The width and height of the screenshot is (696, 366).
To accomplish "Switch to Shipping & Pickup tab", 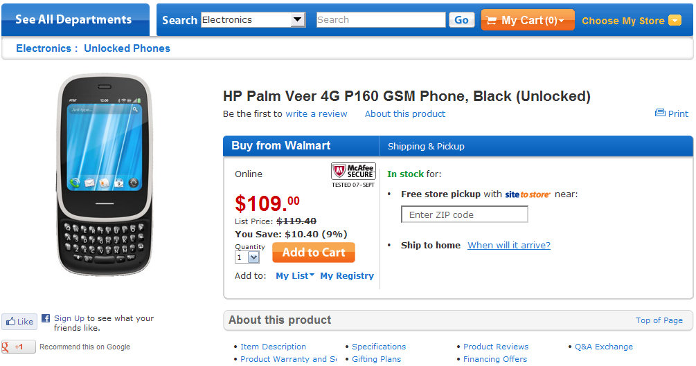I will [x=426, y=146].
